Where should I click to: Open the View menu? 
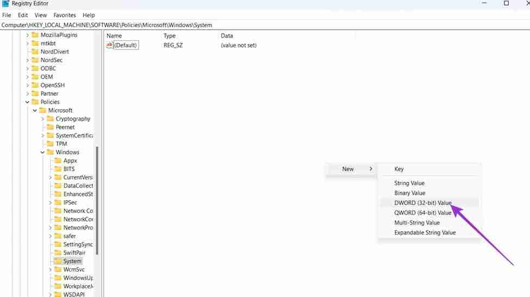(x=41, y=15)
